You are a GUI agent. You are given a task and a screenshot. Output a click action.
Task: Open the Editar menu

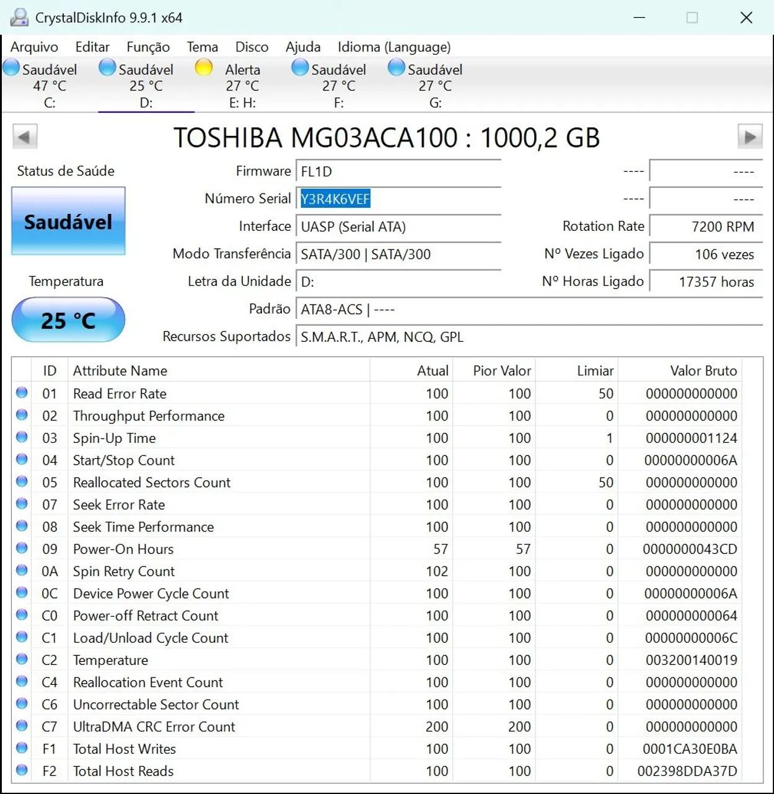coord(92,47)
